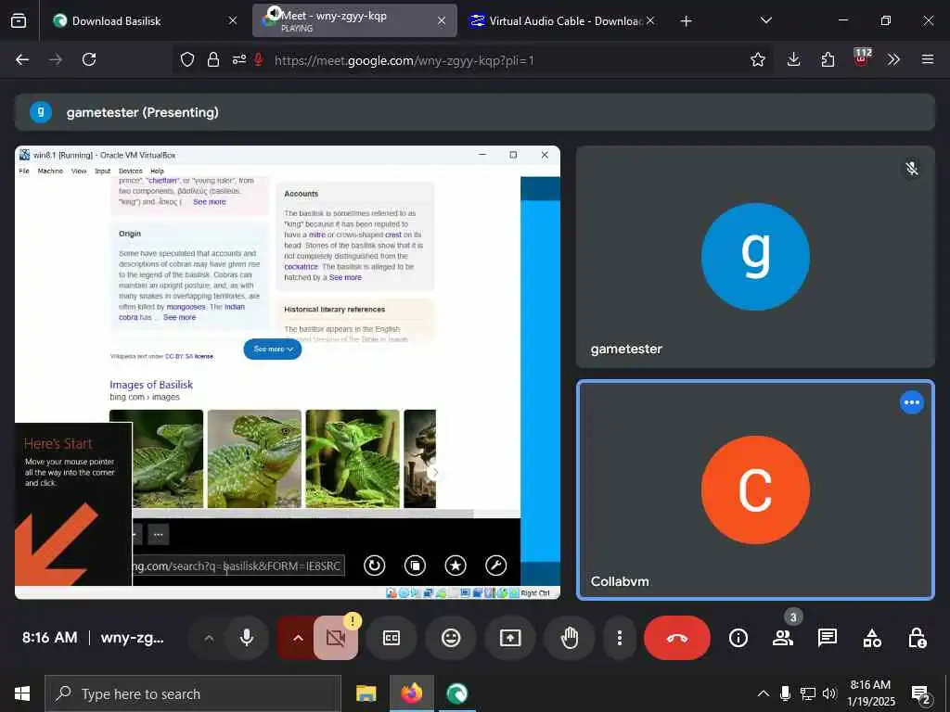Send a reaction emoji

point(451,638)
